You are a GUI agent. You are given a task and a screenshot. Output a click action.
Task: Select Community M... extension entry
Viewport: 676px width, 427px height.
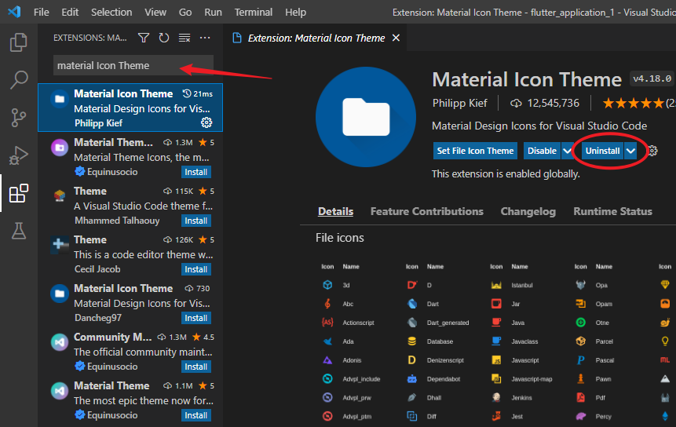pos(130,352)
